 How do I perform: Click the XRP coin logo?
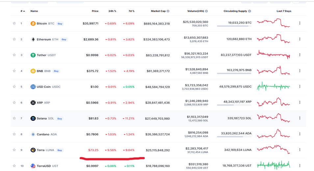(x=33, y=103)
